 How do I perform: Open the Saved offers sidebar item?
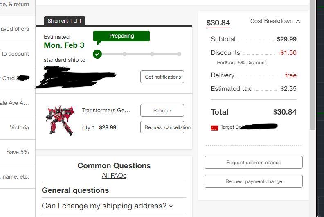[x=15, y=29]
